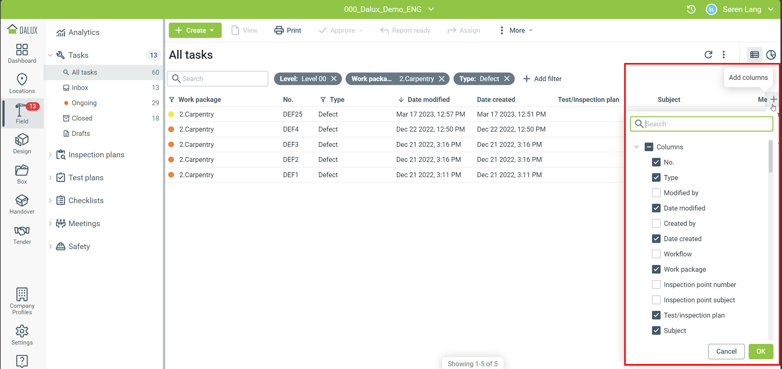Select the Inbox item under Tasks
The height and width of the screenshot is (369, 782).
point(80,88)
